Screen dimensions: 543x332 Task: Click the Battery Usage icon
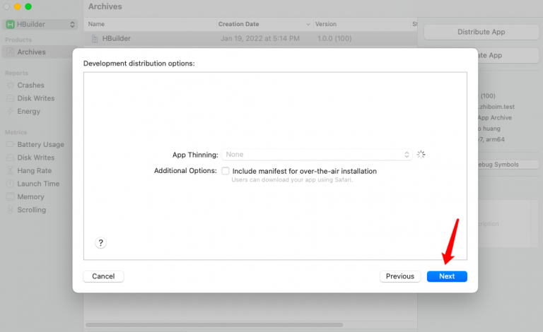coord(11,145)
